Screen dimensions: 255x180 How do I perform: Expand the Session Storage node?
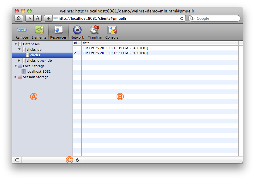click(16, 77)
